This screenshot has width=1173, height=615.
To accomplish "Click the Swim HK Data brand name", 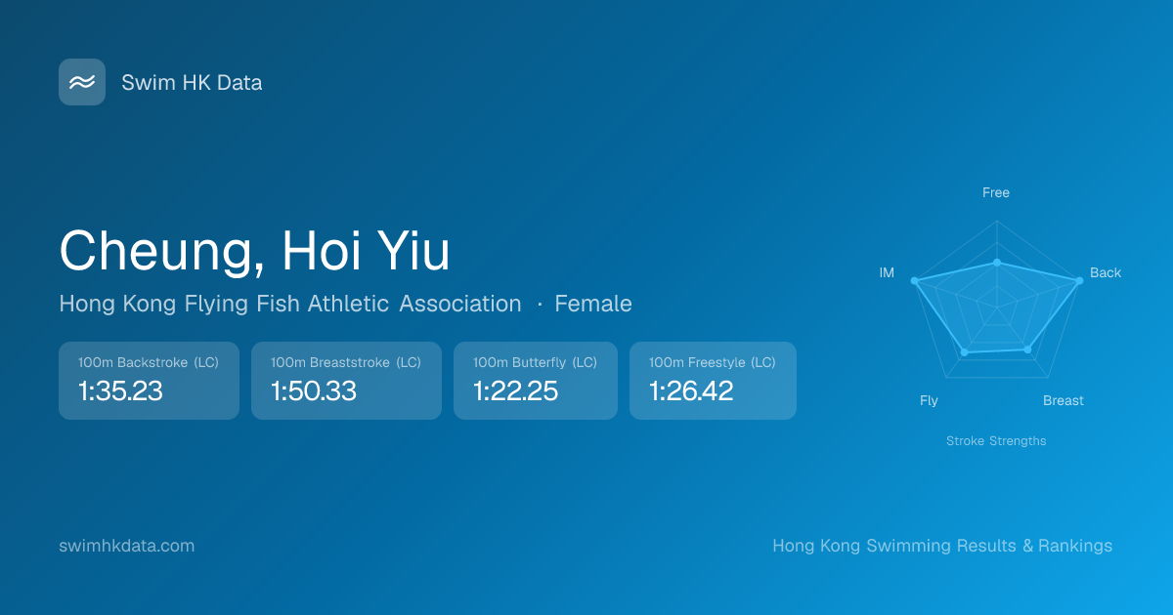I will 192,83.
